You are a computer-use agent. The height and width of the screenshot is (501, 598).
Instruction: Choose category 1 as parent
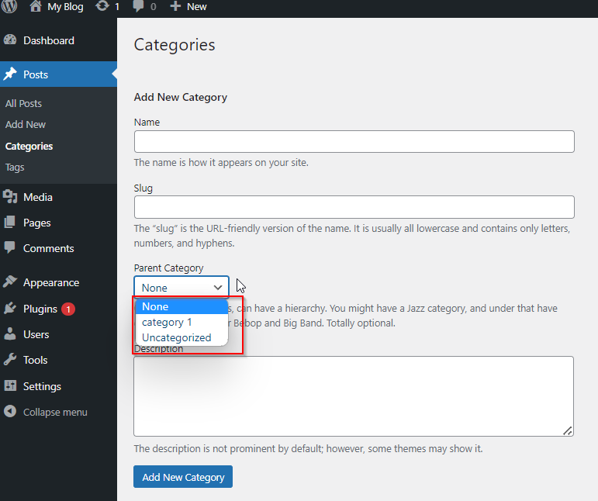click(x=181, y=322)
